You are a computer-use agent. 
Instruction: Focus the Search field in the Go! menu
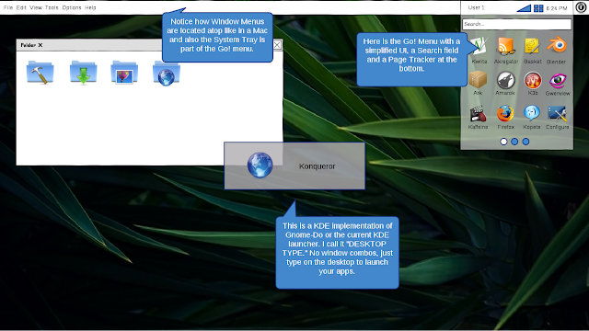click(517, 24)
